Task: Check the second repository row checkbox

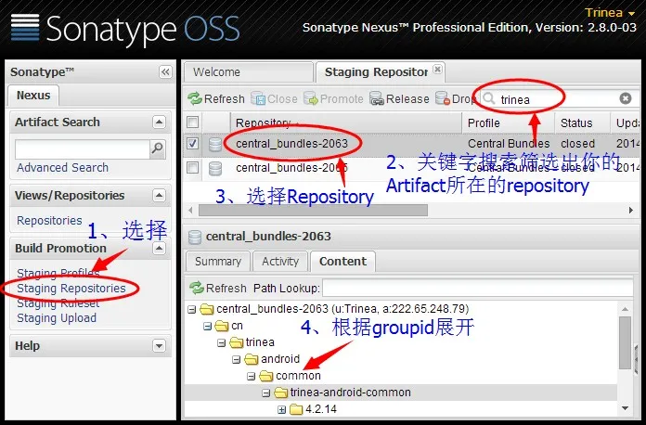Action: click(x=192, y=168)
